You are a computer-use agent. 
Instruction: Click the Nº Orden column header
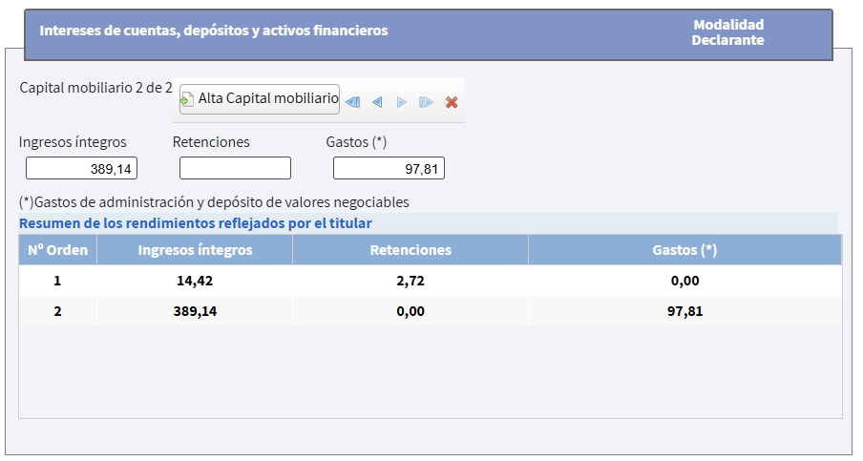pyautogui.click(x=58, y=250)
